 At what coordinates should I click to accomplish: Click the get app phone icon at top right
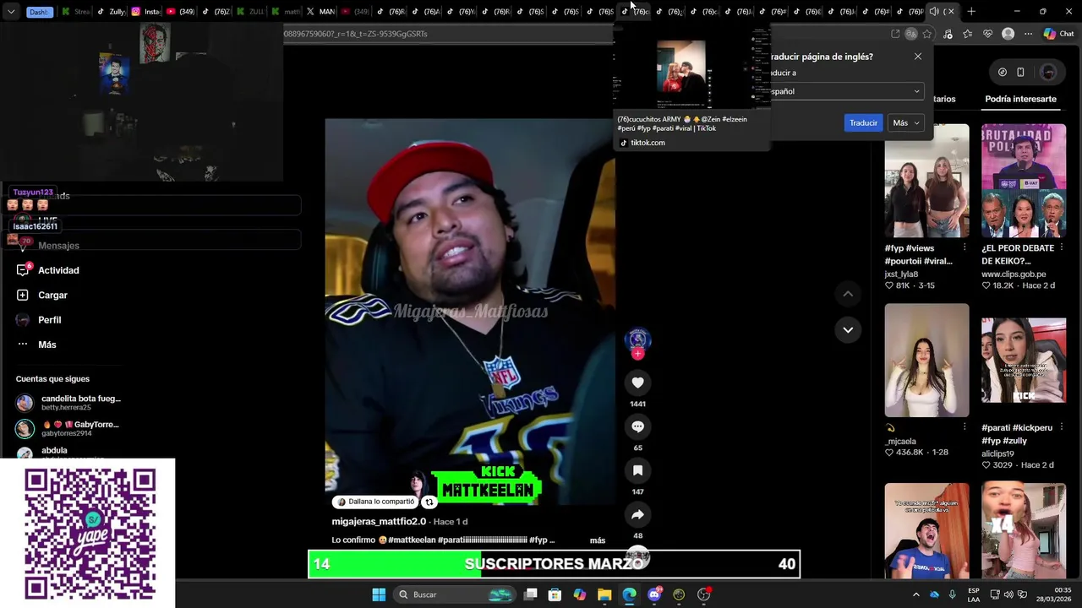coord(1020,72)
